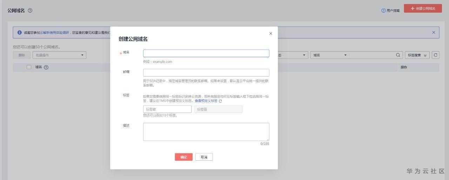Open the 域名 search type dropdown

pos(329,55)
